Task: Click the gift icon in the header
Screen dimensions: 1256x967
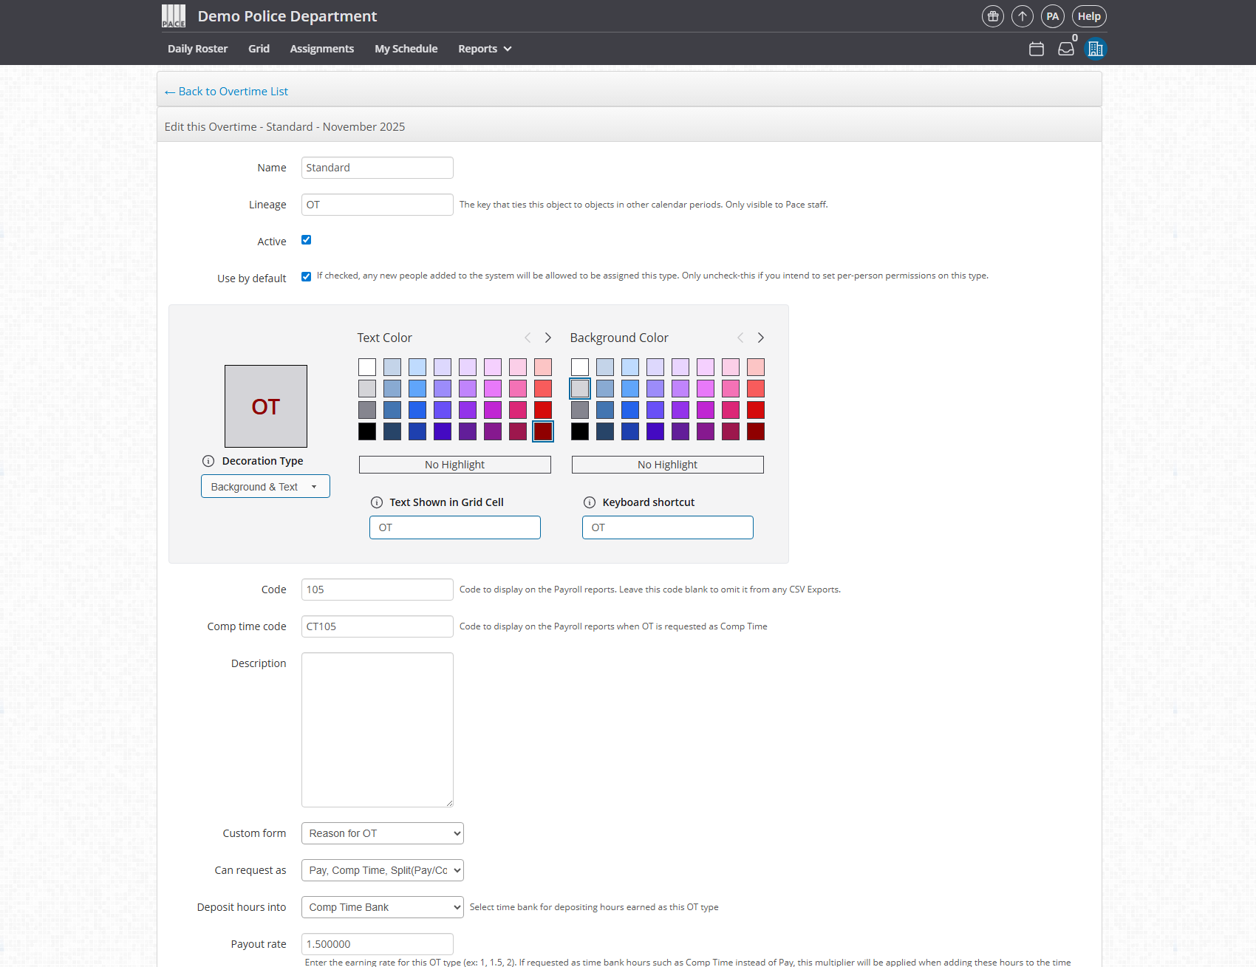Action: pos(992,16)
